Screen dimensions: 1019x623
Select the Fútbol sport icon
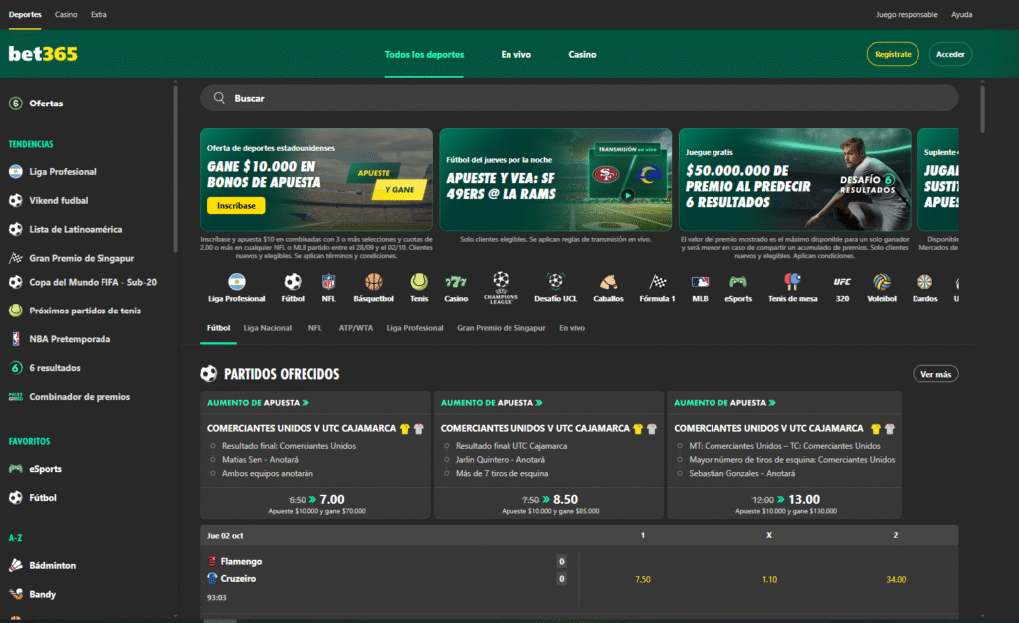(292, 287)
